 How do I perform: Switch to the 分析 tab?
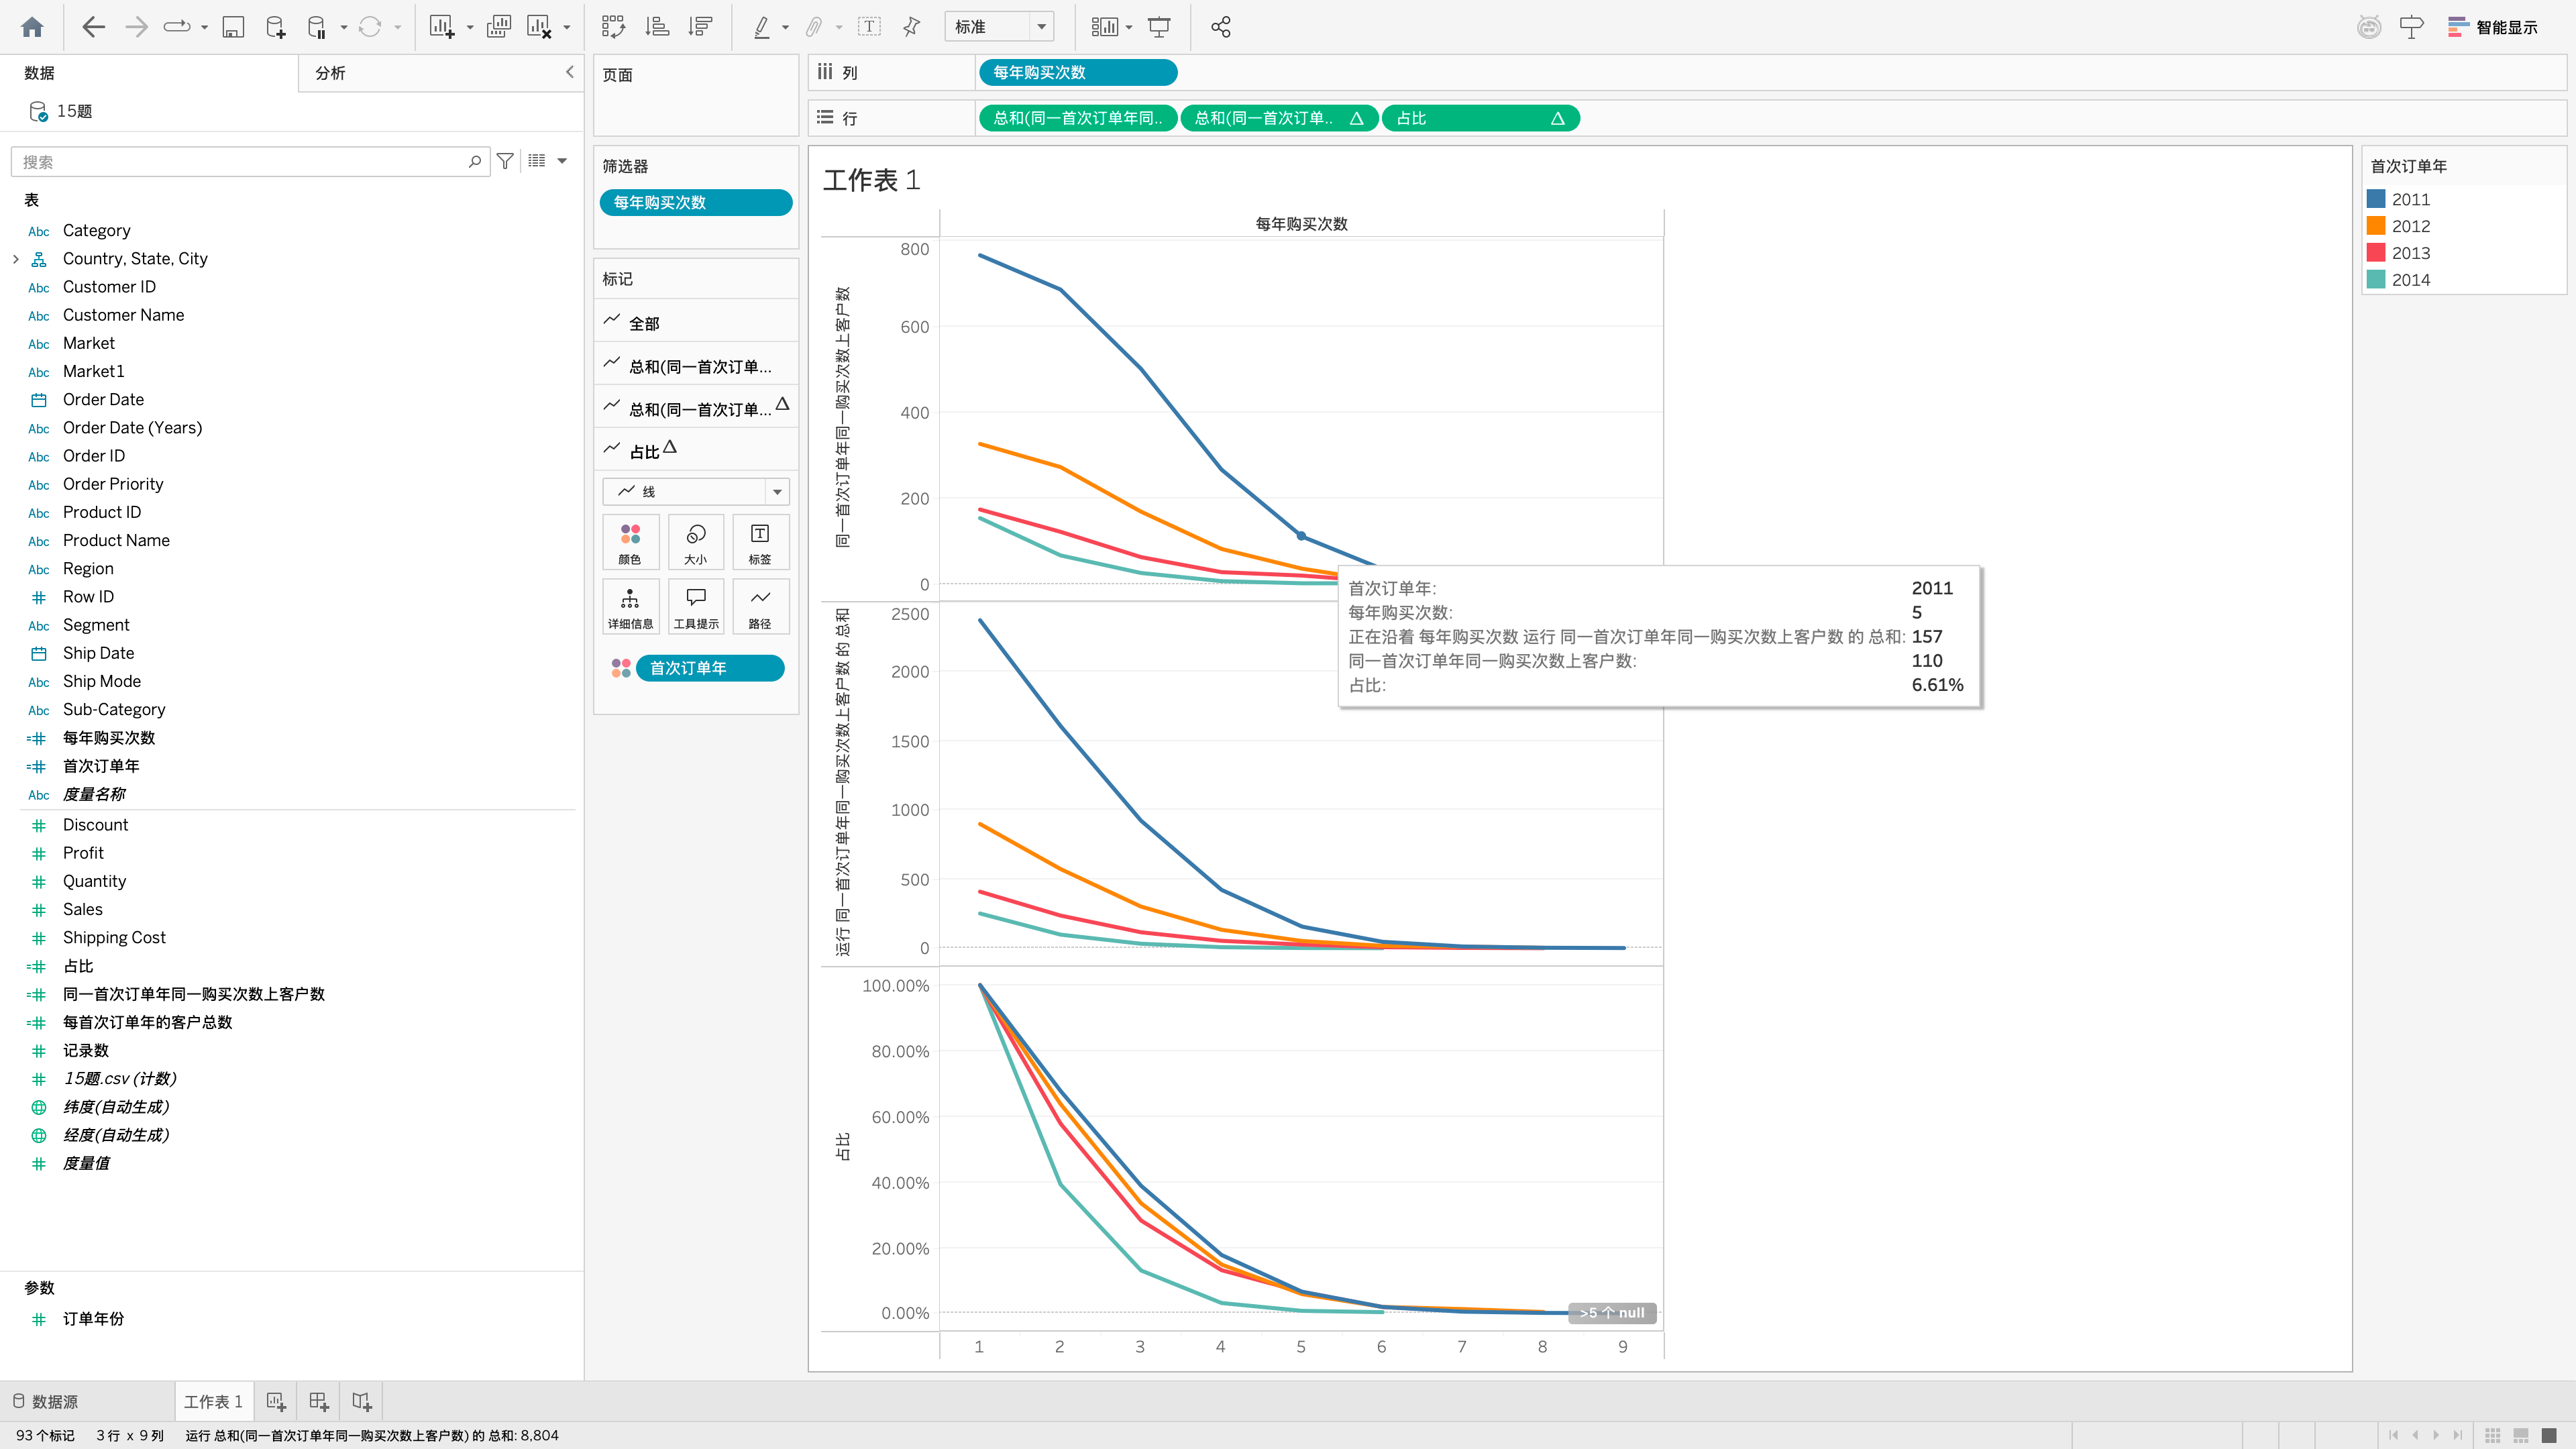pos(331,73)
